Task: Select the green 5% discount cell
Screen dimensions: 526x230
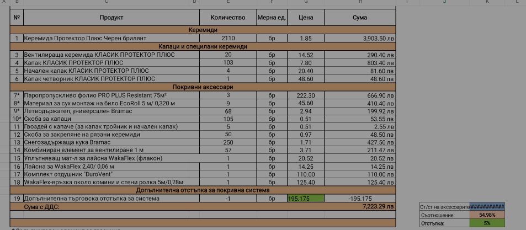Action: 487,223
